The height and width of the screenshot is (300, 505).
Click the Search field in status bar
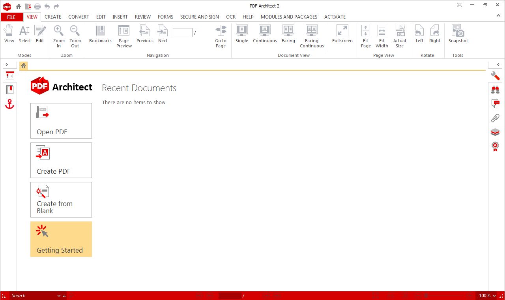click(34, 296)
